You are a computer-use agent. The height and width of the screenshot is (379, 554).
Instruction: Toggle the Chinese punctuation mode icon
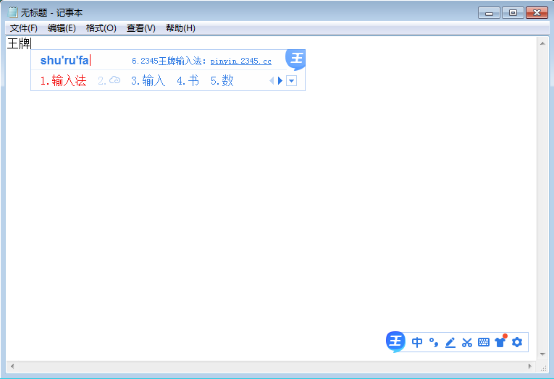pos(433,342)
